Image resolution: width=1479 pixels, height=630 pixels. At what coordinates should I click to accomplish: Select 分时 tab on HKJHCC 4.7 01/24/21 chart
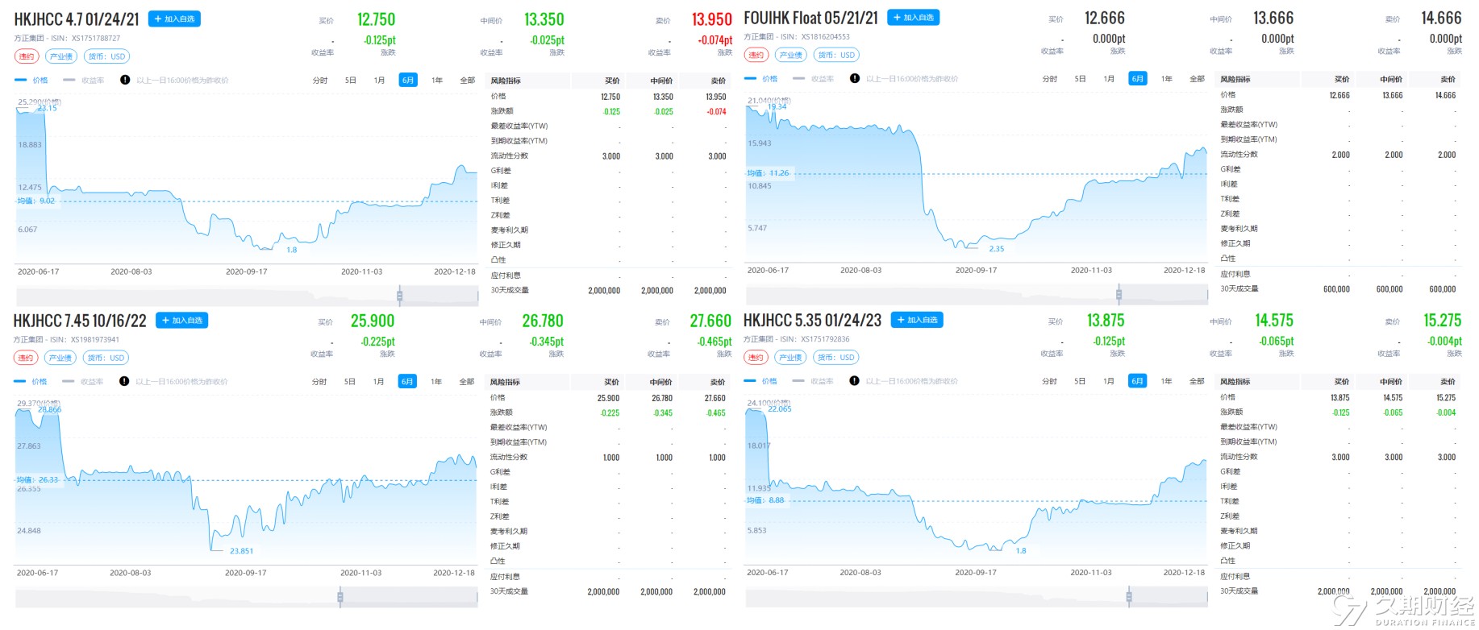pos(320,80)
